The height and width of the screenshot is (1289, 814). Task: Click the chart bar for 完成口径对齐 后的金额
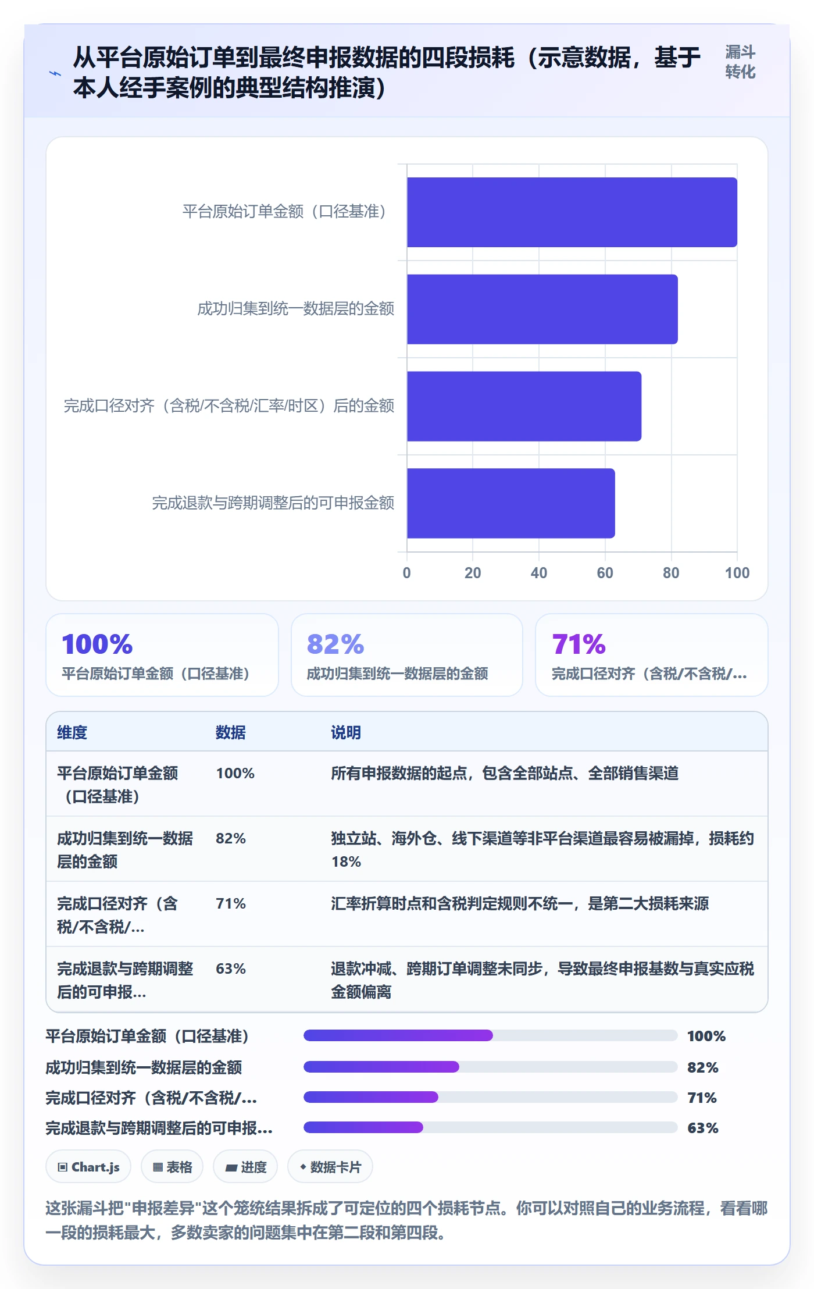point(524,406)
